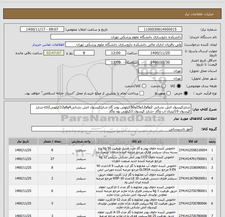
Task: Click the row 4 product name, WSP-10 model
Action: click(x=137, y=178)
